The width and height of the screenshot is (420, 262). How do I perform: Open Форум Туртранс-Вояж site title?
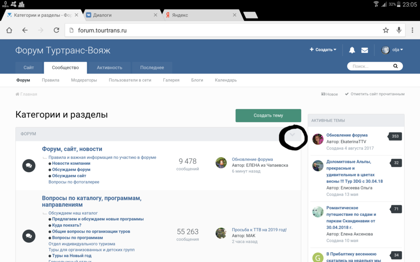click(63, 51)
